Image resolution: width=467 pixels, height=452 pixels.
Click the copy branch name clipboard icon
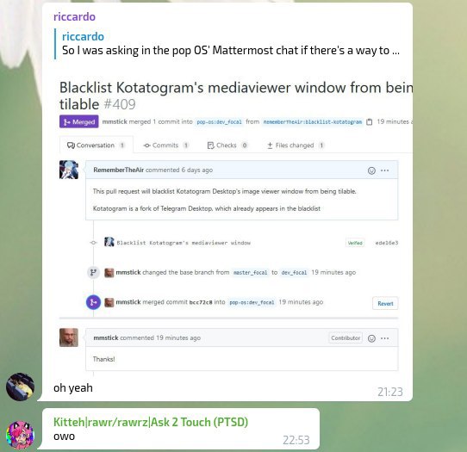click(369, 121)
